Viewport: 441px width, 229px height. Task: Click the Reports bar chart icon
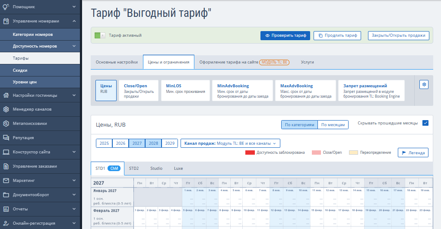pos(6,209)
